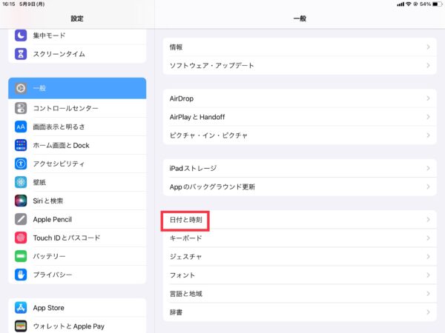
Task: Open AirPlayとHandoff settings
Action: click(x=300, y=117)
